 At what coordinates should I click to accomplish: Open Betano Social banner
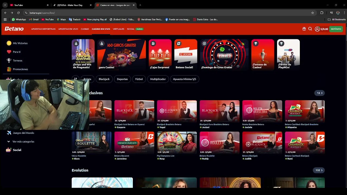186,55
